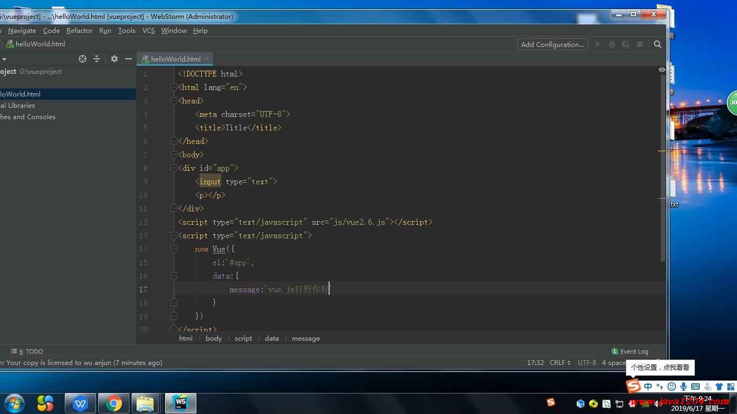The height and width of the screenshot is (414, 737).
Task: Click 'html' in the breadcrumb bar
Action: (x=186, y=339)
